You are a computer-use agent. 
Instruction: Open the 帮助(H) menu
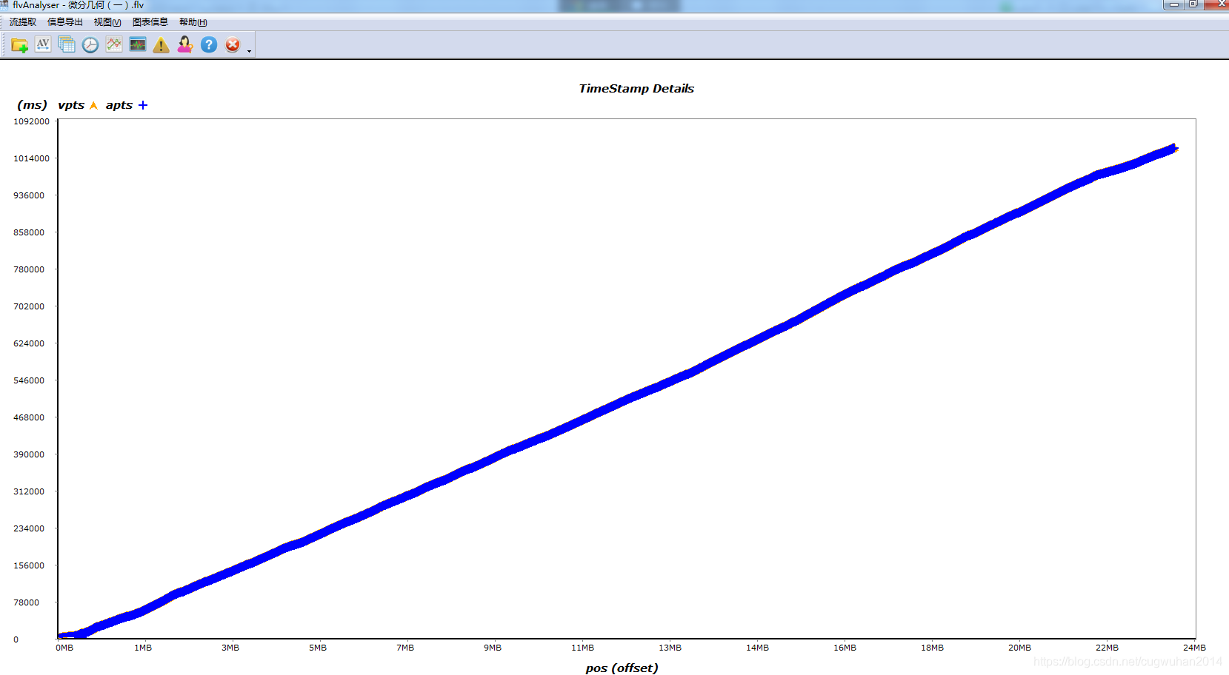pyautogui.click(x=193, y=22)
